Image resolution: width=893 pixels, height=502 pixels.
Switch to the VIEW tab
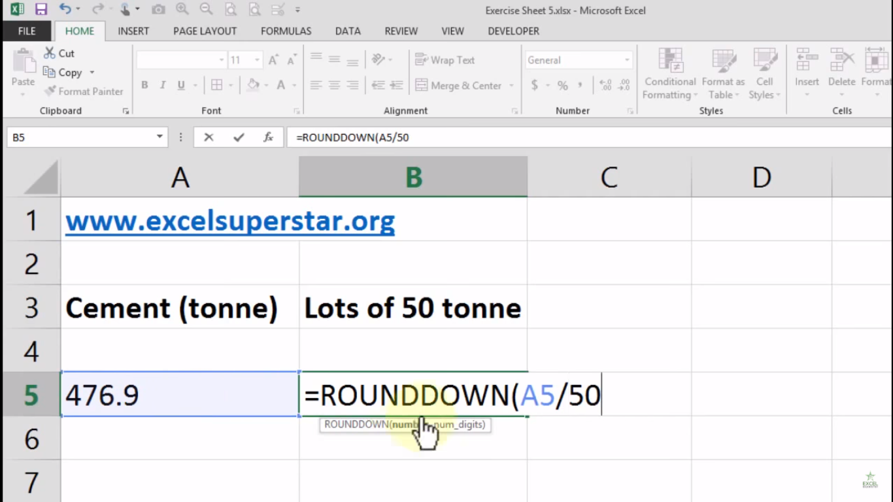452,31
